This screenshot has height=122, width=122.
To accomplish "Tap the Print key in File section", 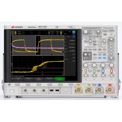I will 104,49.
